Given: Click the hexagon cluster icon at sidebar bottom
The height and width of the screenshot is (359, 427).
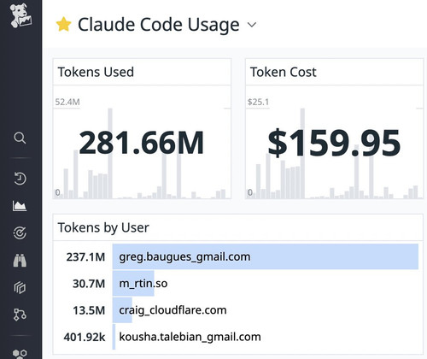Looking at the screenshot, I should (x=20, y=354).
